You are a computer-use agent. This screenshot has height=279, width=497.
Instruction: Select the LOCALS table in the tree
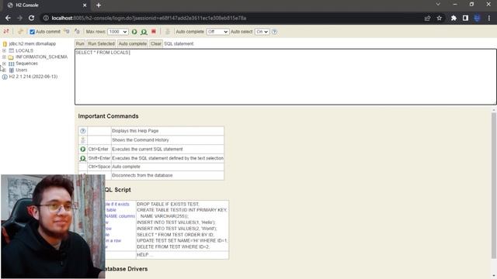24,50
